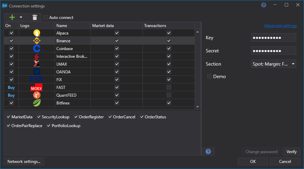Select the Bitfinex name cell
Screen dimensions: 304x169
73,103
